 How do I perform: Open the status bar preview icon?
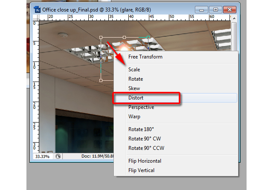[58, 156]
